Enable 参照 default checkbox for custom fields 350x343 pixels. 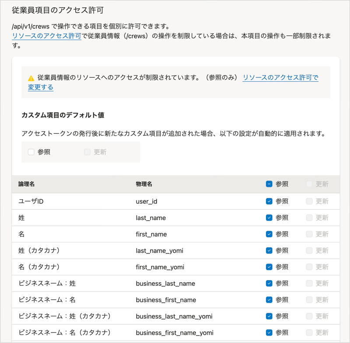pyautogui.click(x=31, y=152)
